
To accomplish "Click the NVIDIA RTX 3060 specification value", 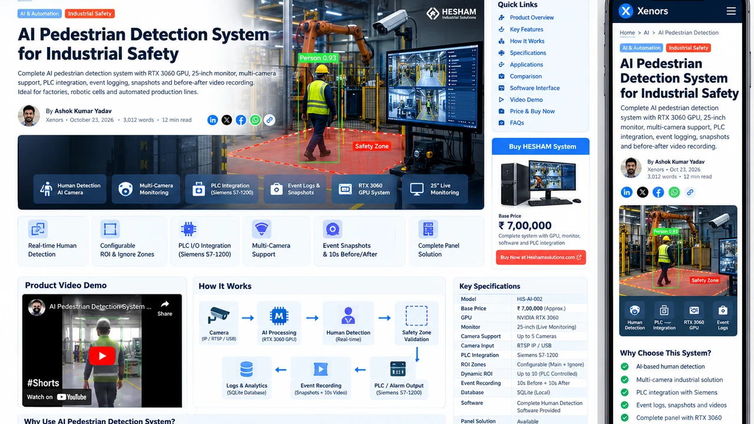I will tap(538, 317).
